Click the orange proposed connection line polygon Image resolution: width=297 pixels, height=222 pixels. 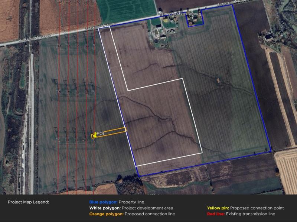click(111, 132)
